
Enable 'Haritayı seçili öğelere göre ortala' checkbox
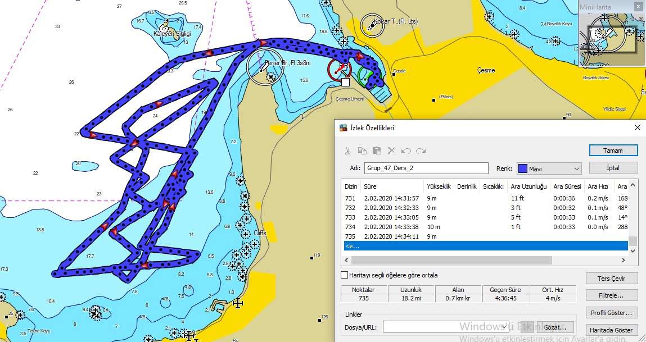tap(345, 275)
